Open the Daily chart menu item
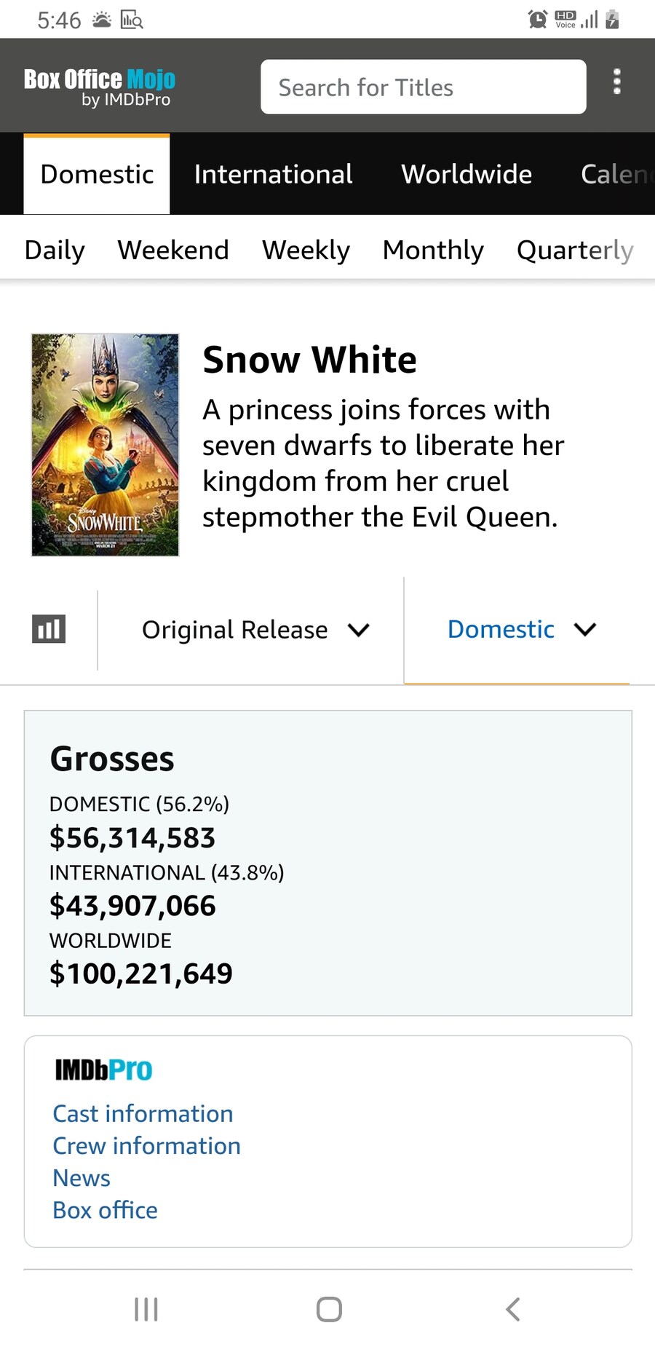Viewport: 655px width, 1347px height. click(55, 250)
